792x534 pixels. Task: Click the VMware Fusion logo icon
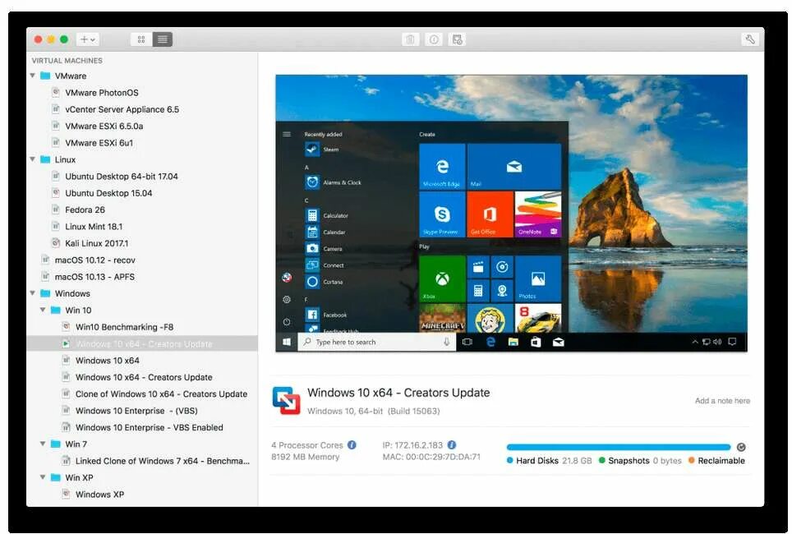pyautogui.click(x=287, y=401)
